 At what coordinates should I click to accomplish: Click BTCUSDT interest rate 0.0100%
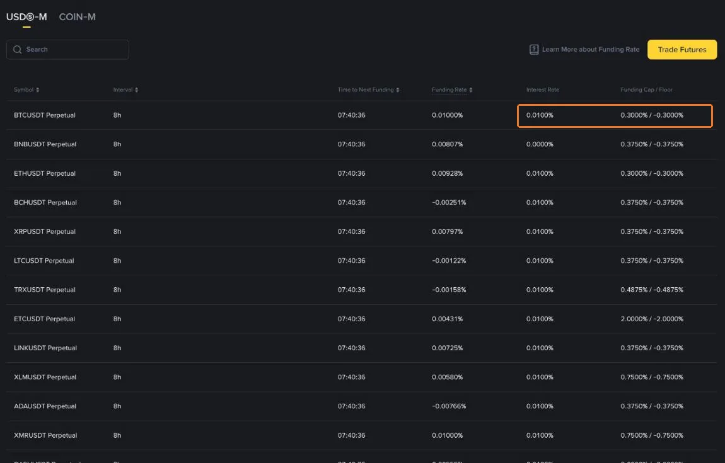click(540, 115)
